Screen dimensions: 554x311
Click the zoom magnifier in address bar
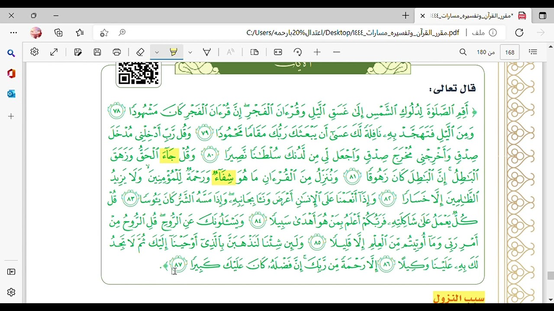122,33
